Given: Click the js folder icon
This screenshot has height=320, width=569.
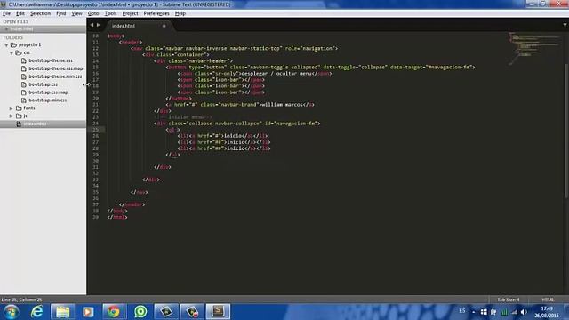Looking at the screenshot, I should point(19,116).
